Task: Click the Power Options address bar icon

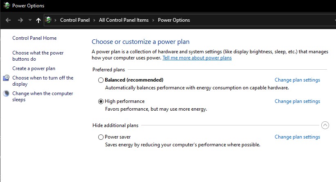Action: (x=48, y=20)
